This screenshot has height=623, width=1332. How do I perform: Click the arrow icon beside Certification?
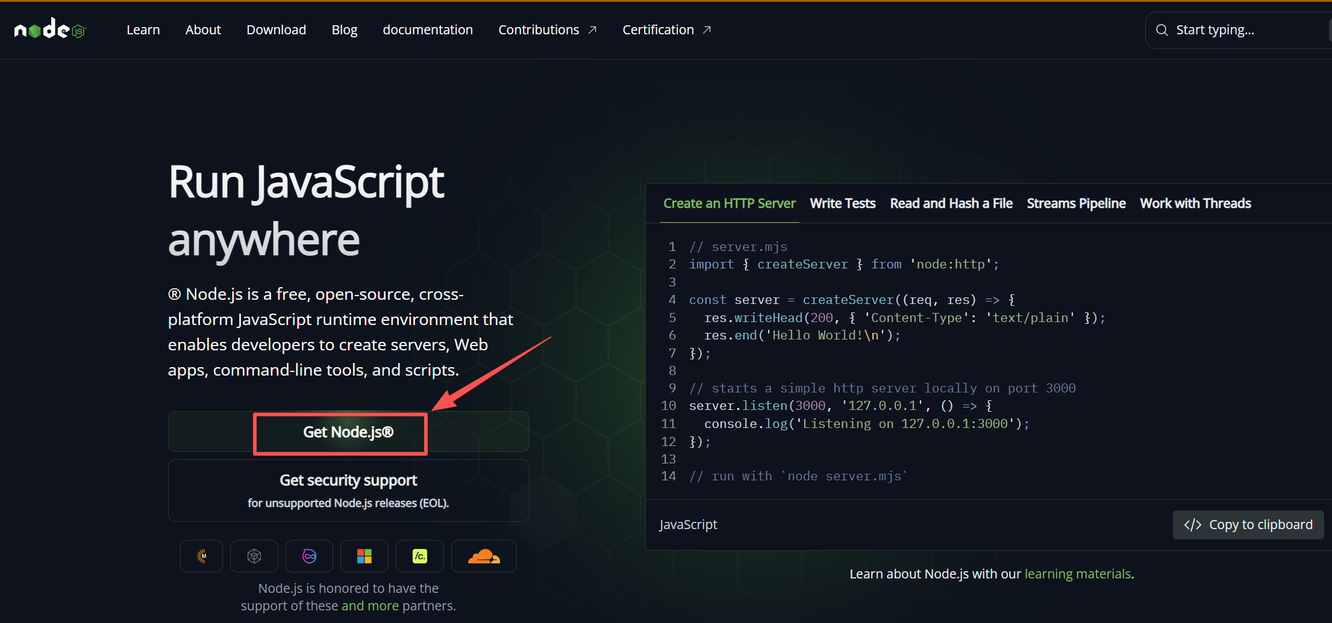707,30
